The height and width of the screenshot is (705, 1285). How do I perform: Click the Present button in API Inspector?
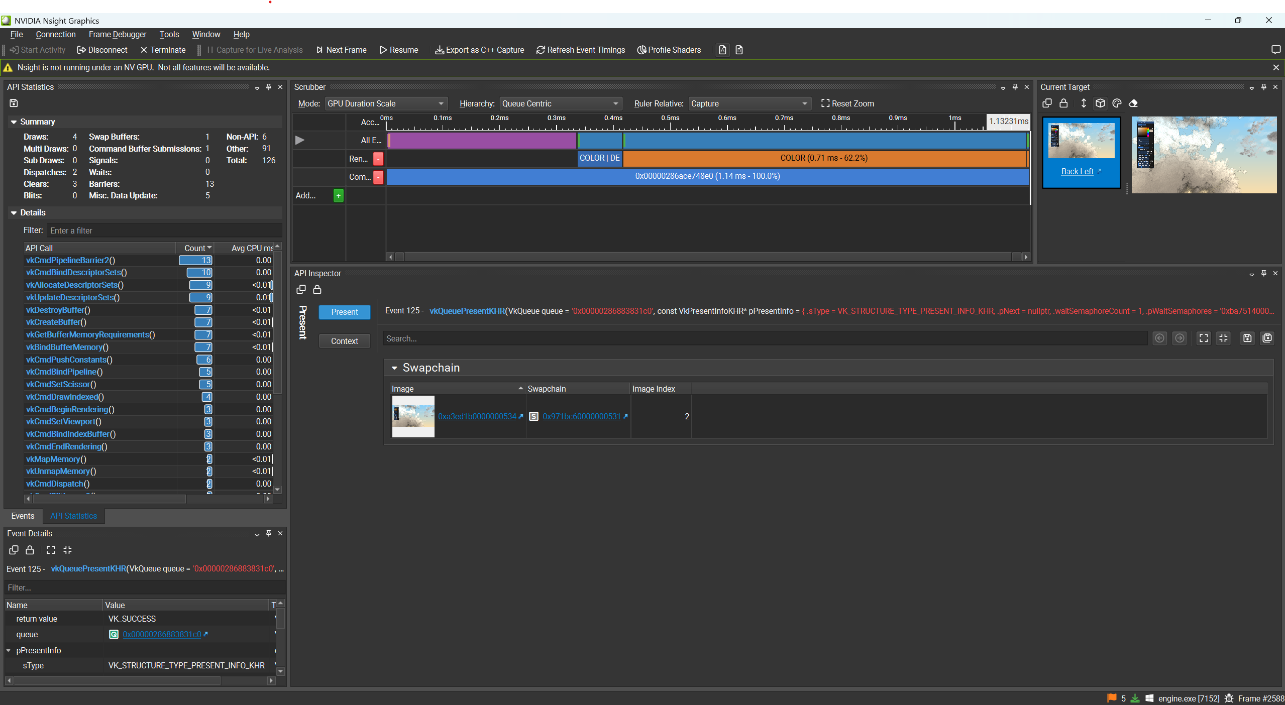[x=345, y=312]
